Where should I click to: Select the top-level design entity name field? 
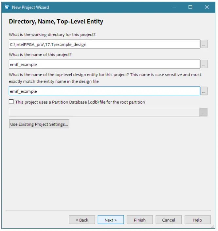(104, 91)
